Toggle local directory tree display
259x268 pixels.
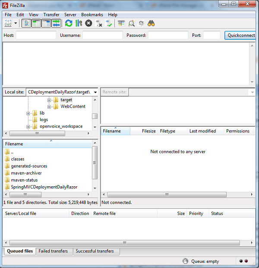tap(36, 23)
